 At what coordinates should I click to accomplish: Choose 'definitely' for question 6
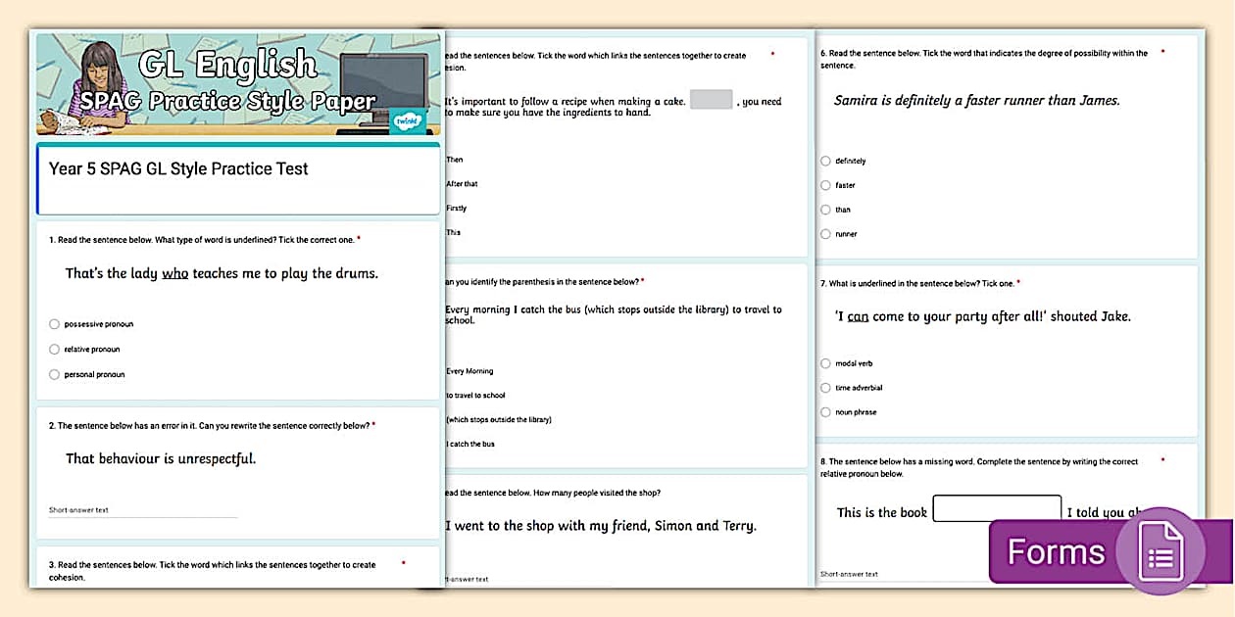point(825,160)
